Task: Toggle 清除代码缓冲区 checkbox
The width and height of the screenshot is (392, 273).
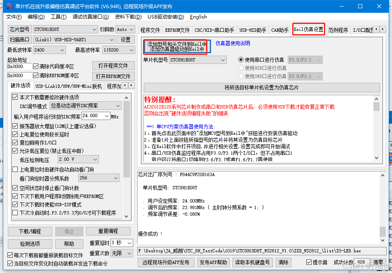Action: coord(36,66)
